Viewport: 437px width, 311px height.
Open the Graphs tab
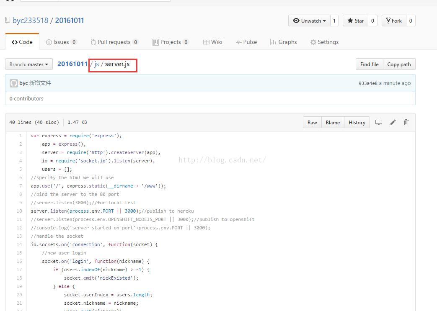coord(283,42)
